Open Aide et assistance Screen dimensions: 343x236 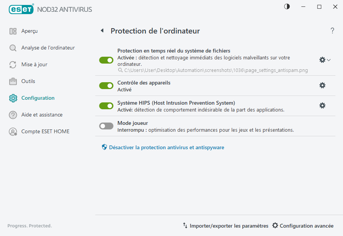41,115
